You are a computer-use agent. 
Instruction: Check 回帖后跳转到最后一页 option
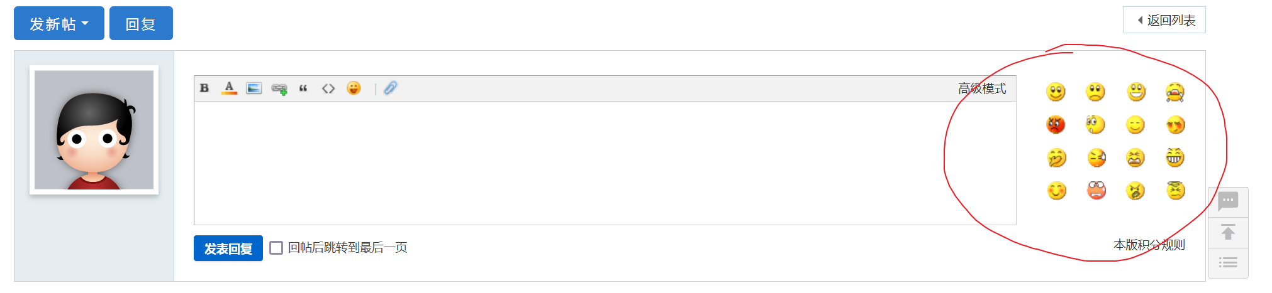click(276, 248)
